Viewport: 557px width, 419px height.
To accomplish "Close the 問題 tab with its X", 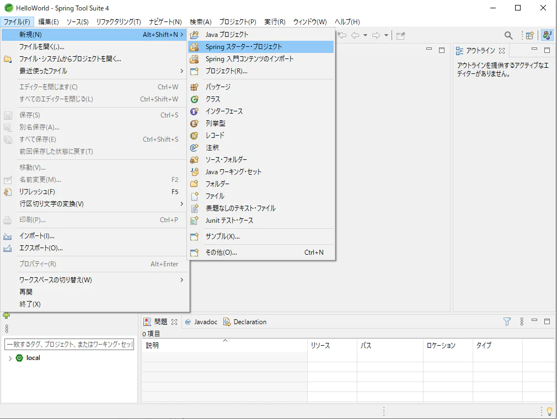I will [x=174, y=322].
